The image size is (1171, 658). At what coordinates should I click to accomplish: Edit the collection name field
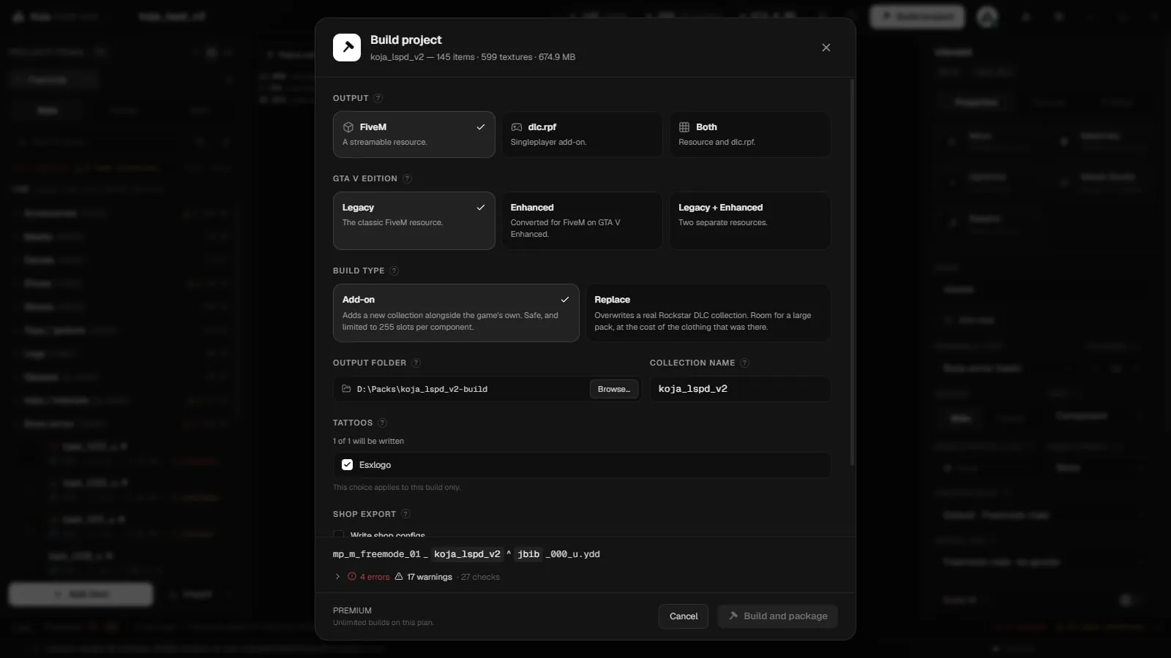coord(740,389)
